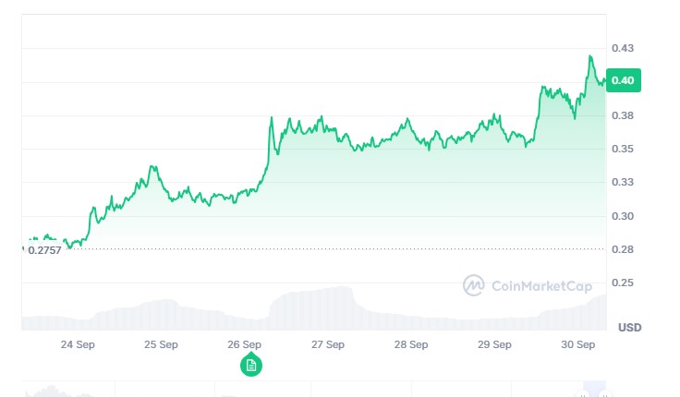Image resolution: width=680 pixels, height=397 pixels.
Task: Click the CoinMarketCap watermark text
Action: (x=541, y=286)
